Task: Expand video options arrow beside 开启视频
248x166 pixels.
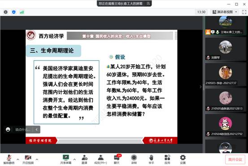Action: (x=37, y=159)
